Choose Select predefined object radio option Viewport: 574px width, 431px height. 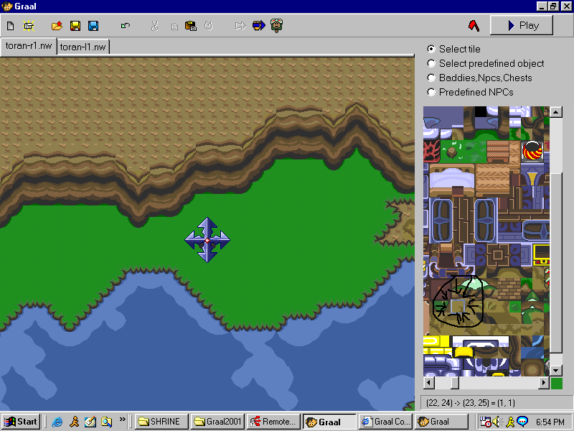coord(486,63)
